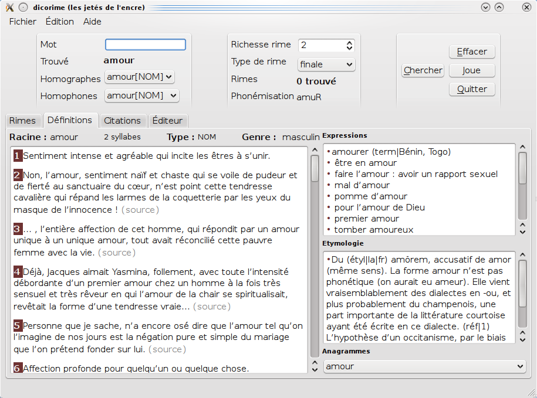Select expression 'amourer (term|Bénin, Togo)'

[x=391, y=152]
